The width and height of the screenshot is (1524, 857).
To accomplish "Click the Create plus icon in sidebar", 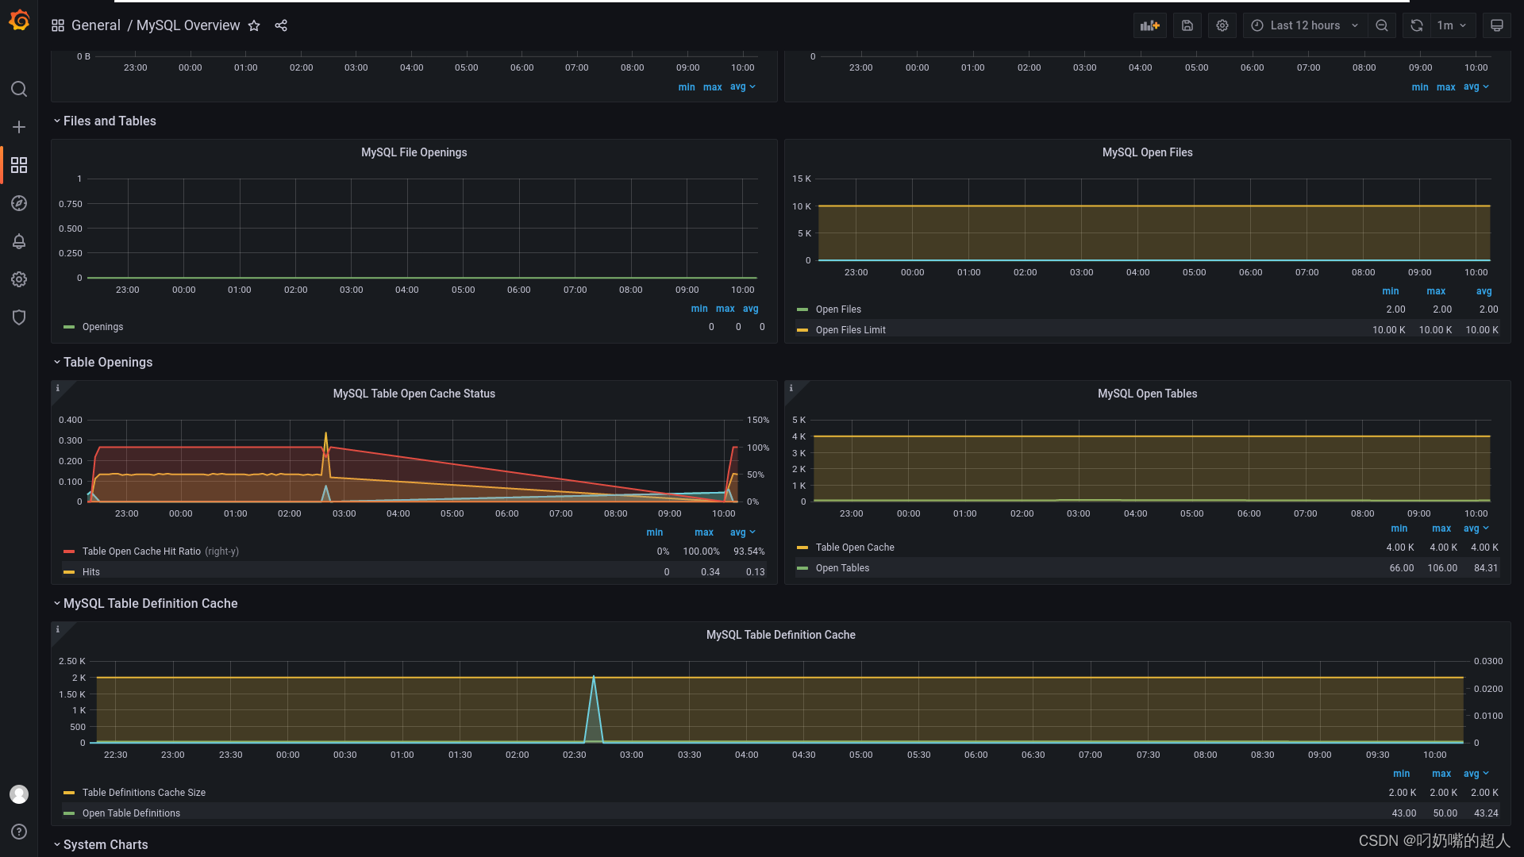I will [x=19, y=127].
